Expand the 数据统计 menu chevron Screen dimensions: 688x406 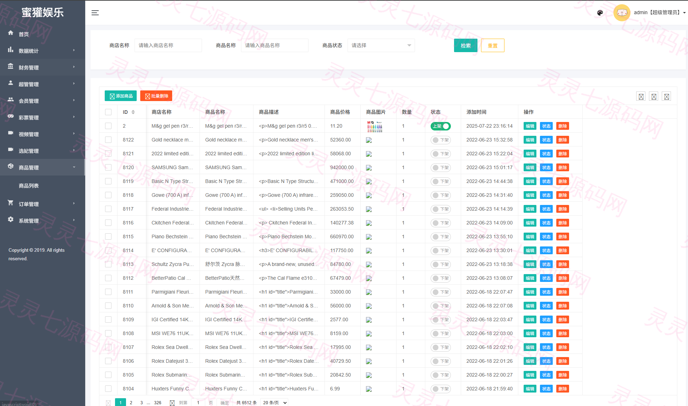click(x=74, y=50)
